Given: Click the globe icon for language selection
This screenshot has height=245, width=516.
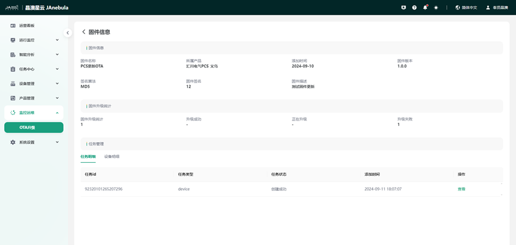Looking at the screenshot, I should click(458, 8).
